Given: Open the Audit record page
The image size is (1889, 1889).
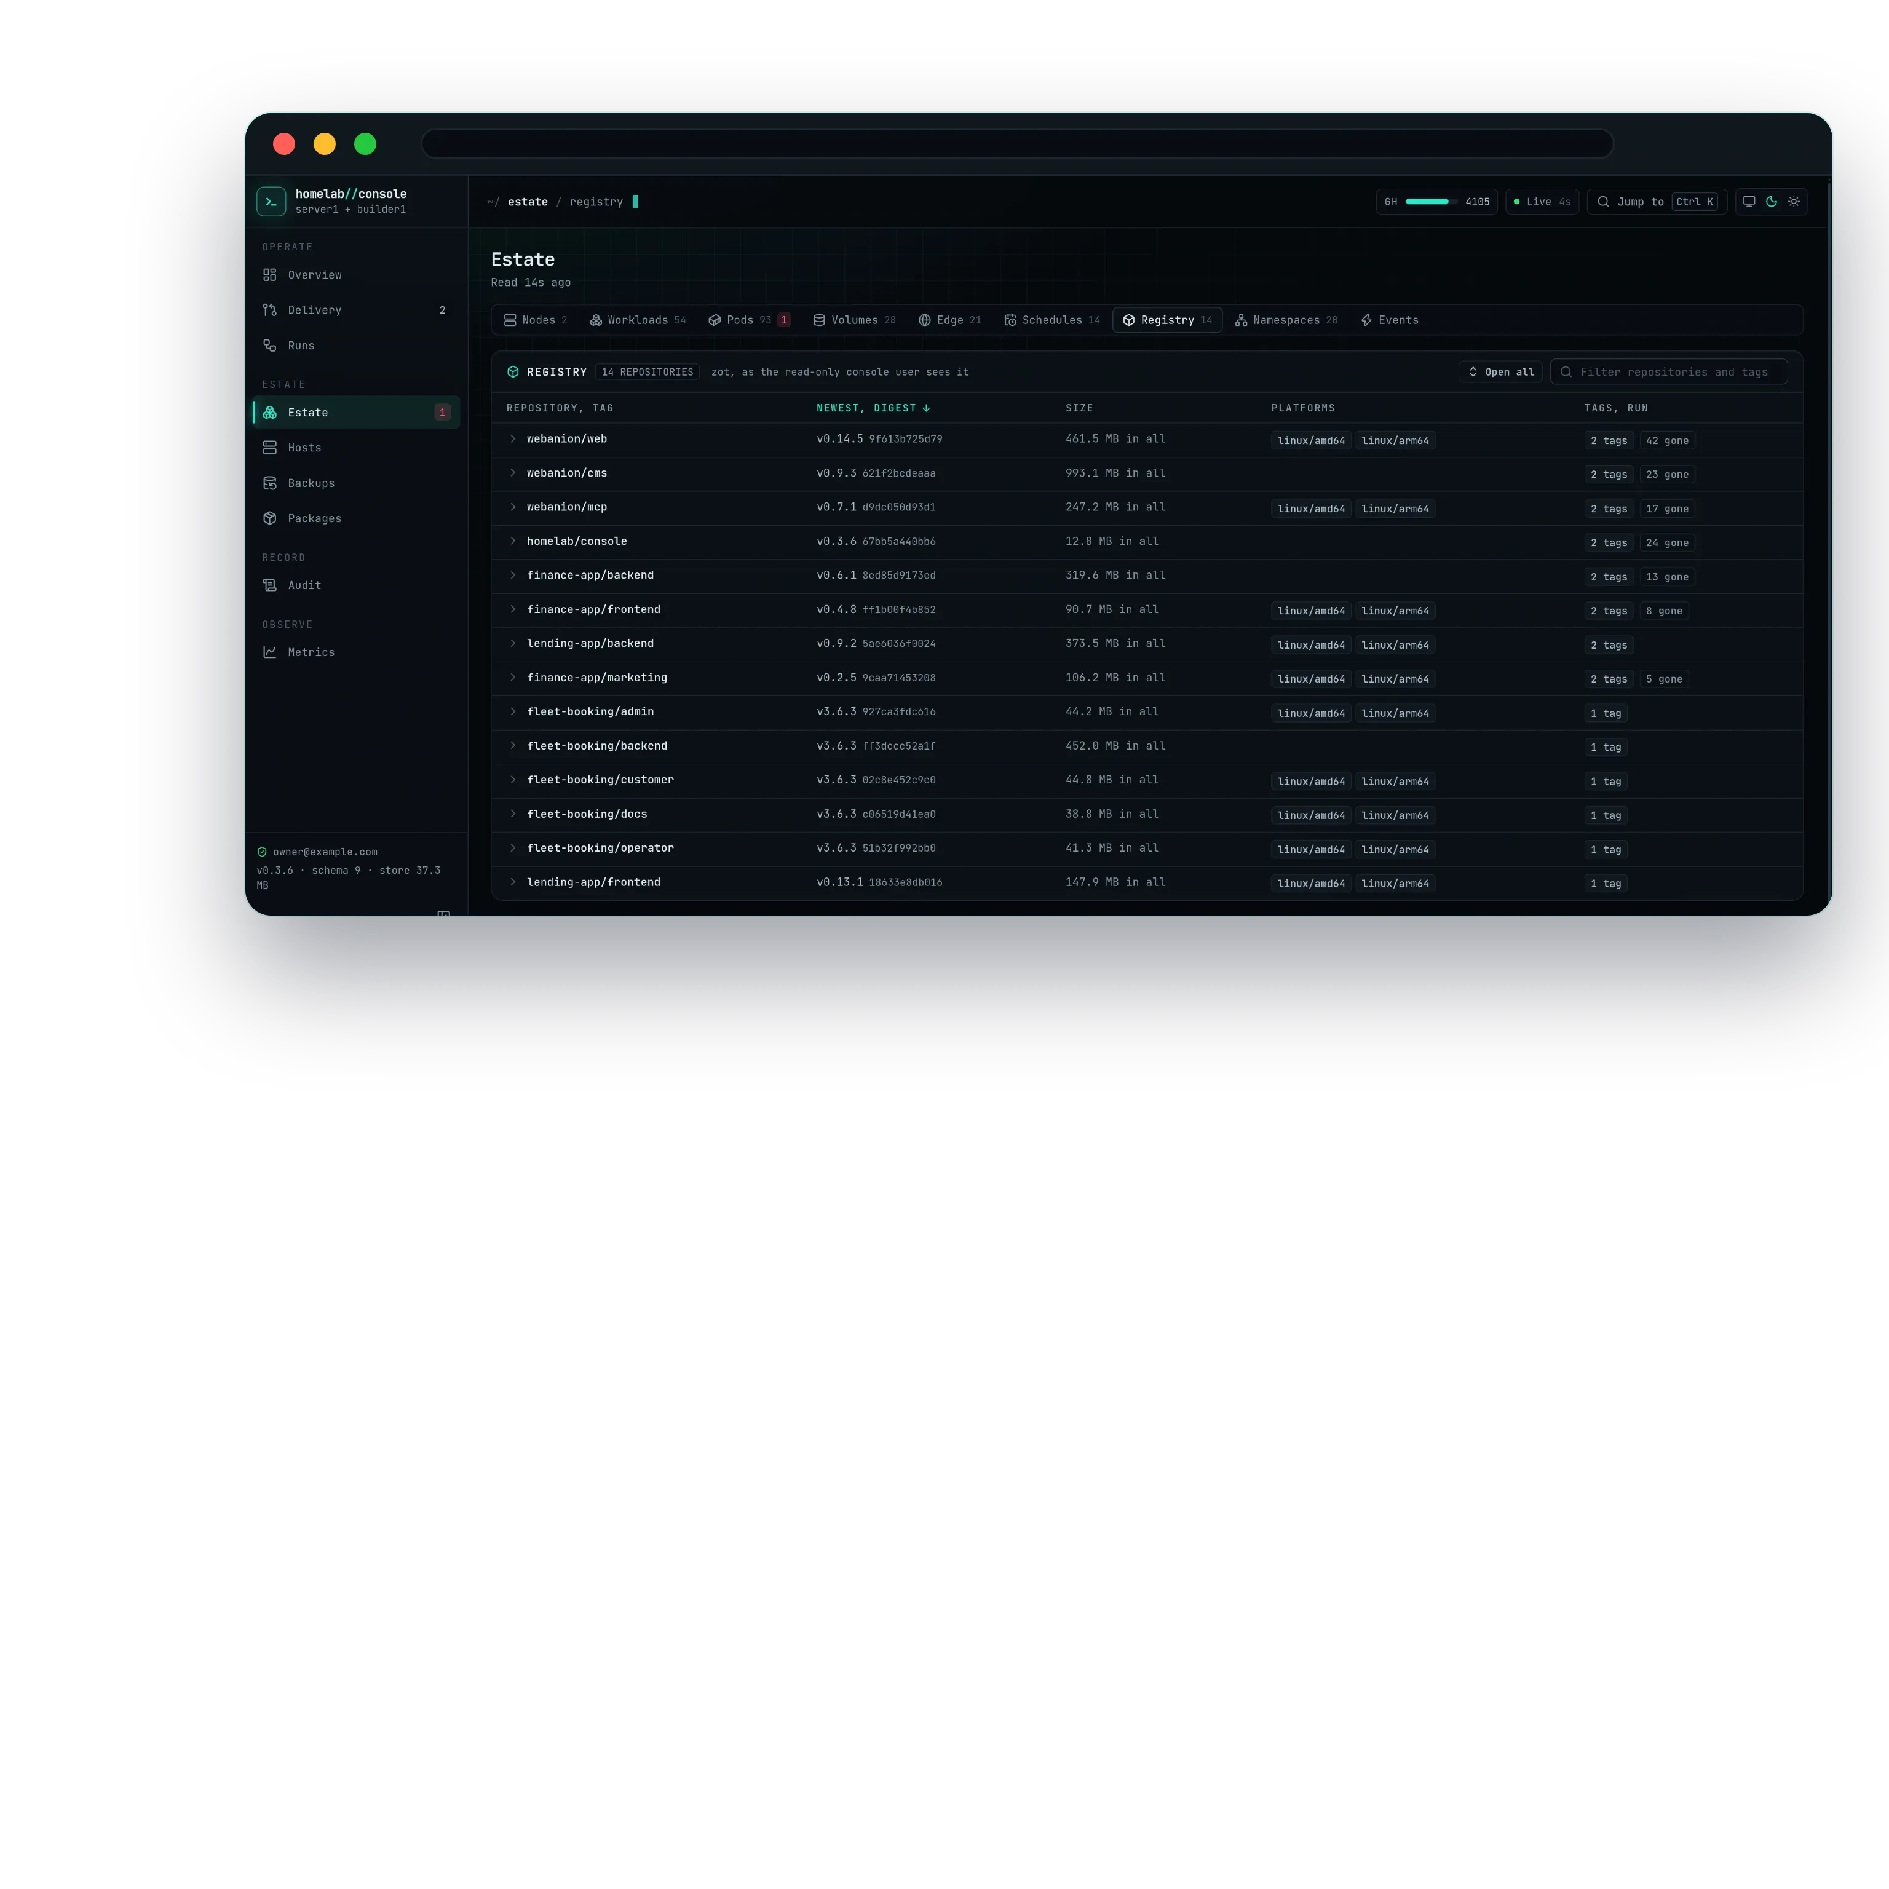Looking at the screenshot, I should click(356, 585).
